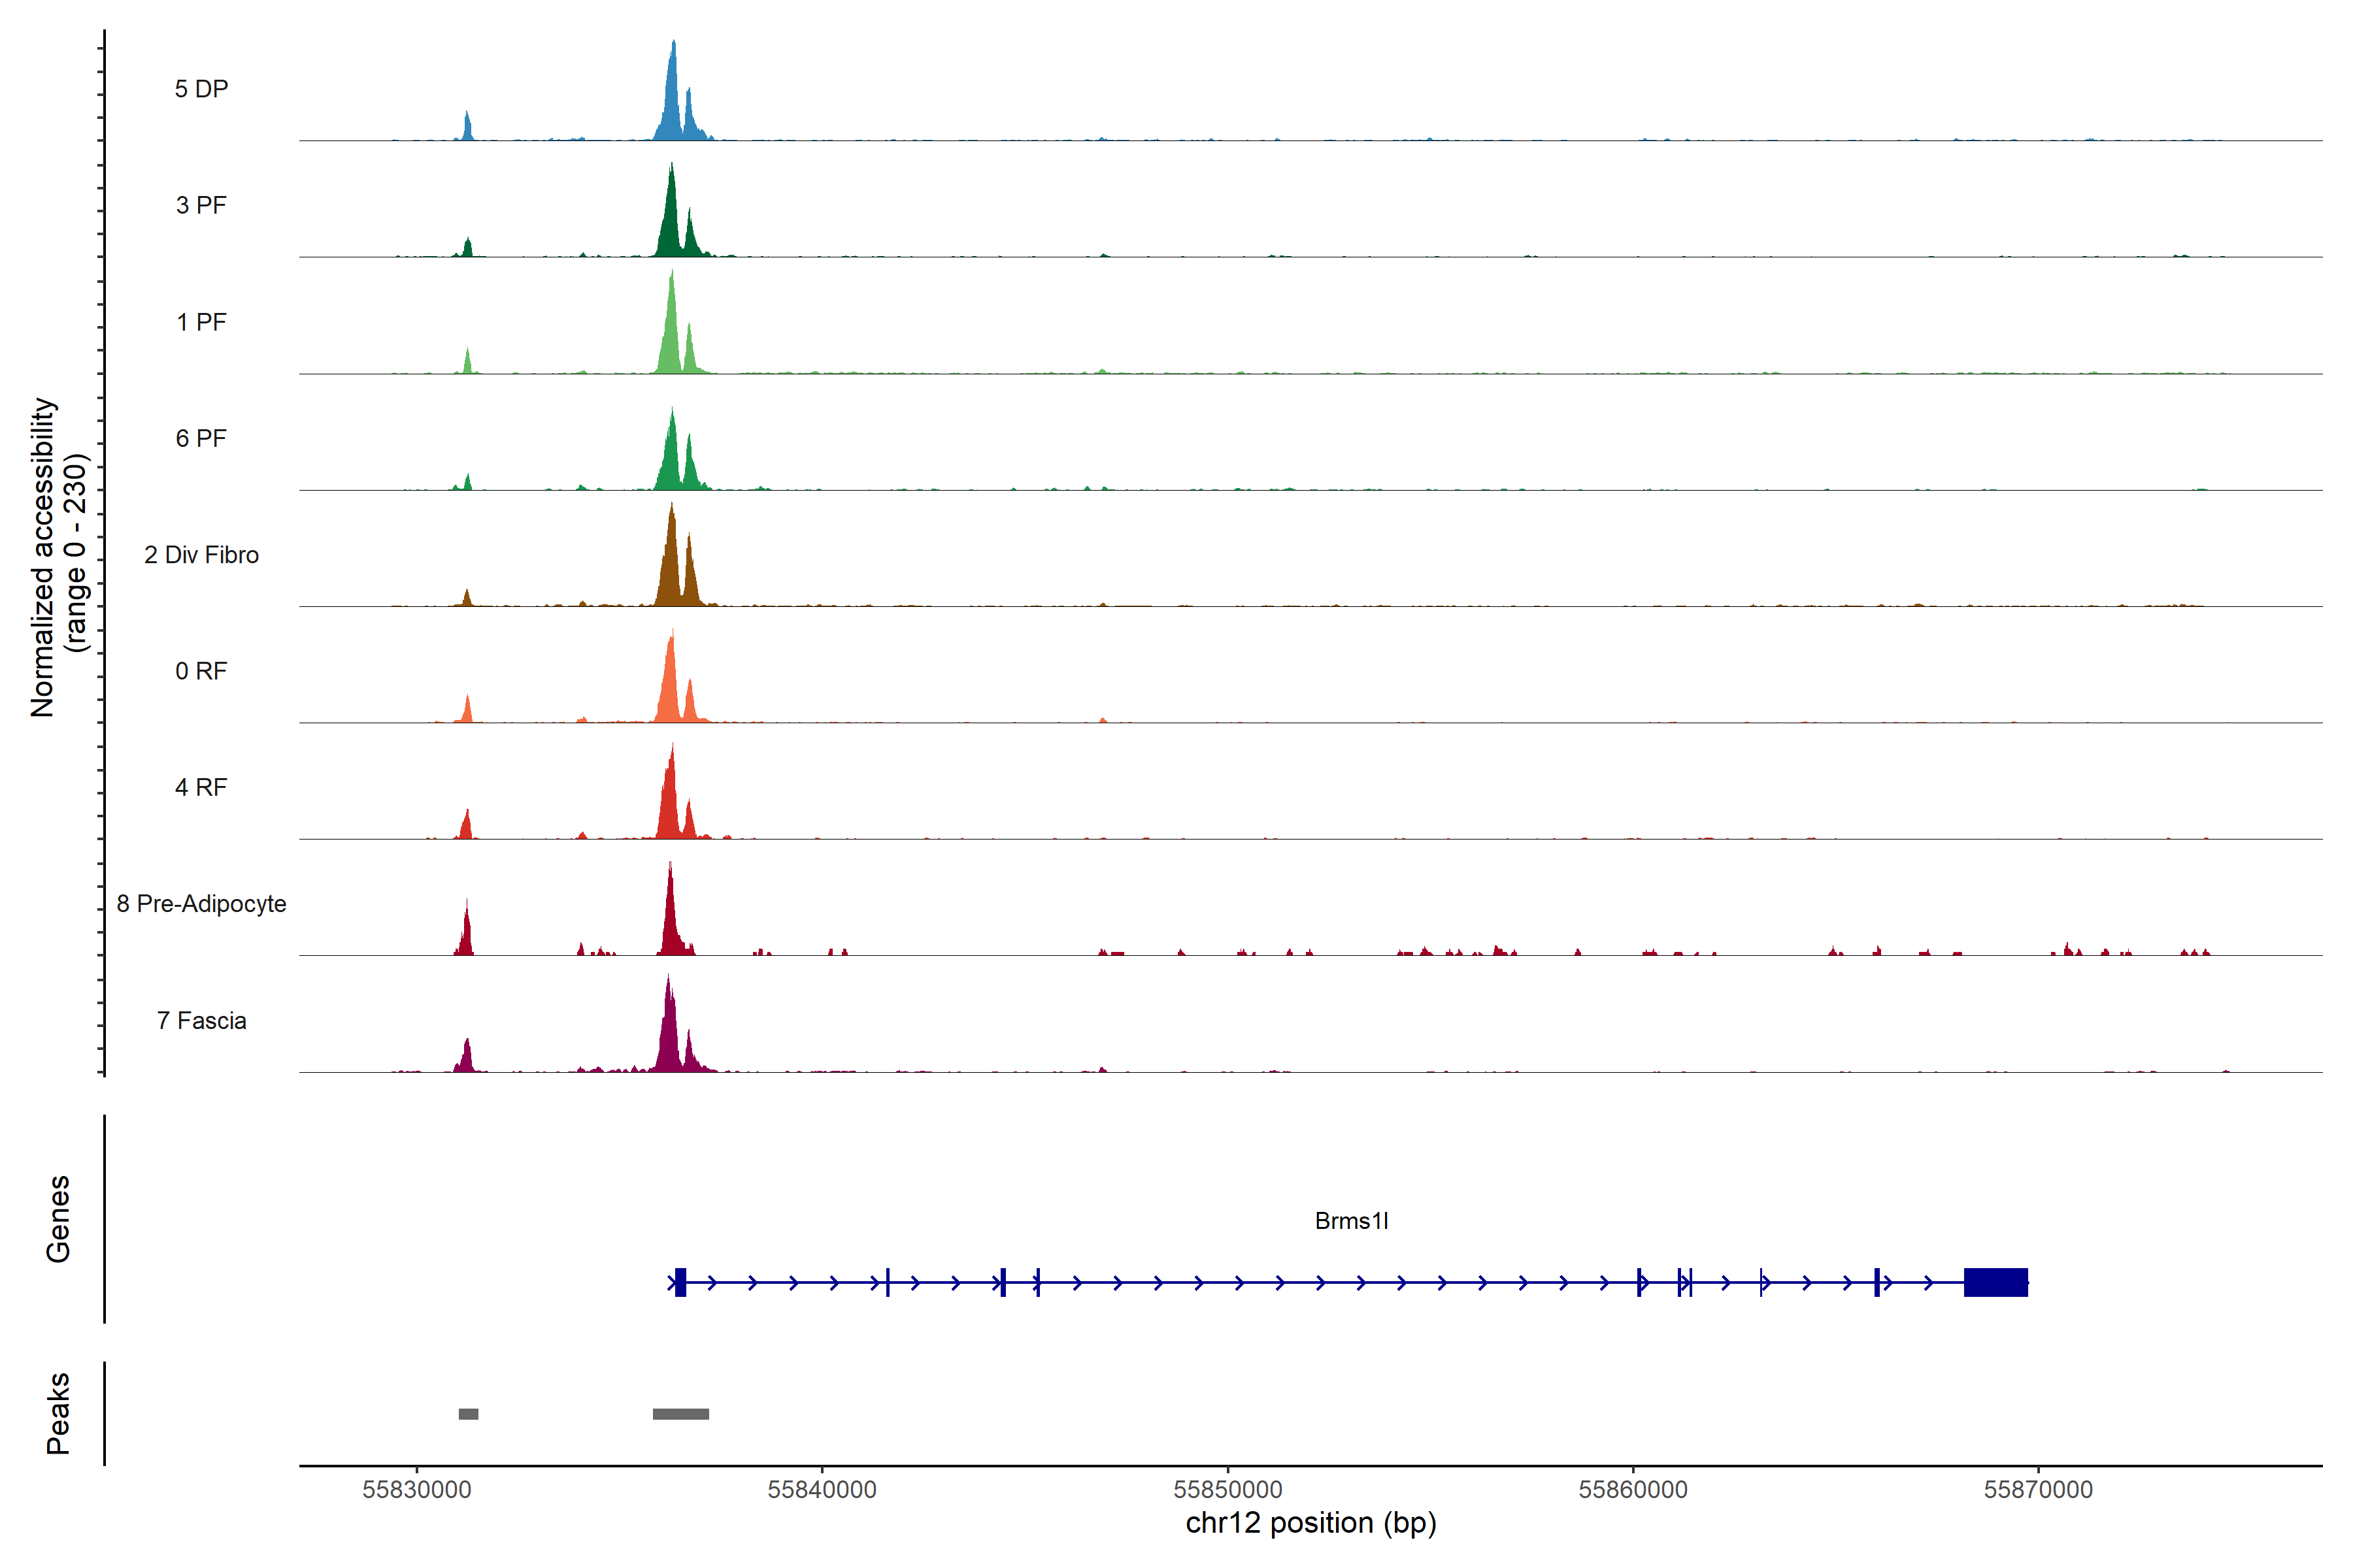
Task: Select the smaller gray peak bar
Action: (468, 1414)
